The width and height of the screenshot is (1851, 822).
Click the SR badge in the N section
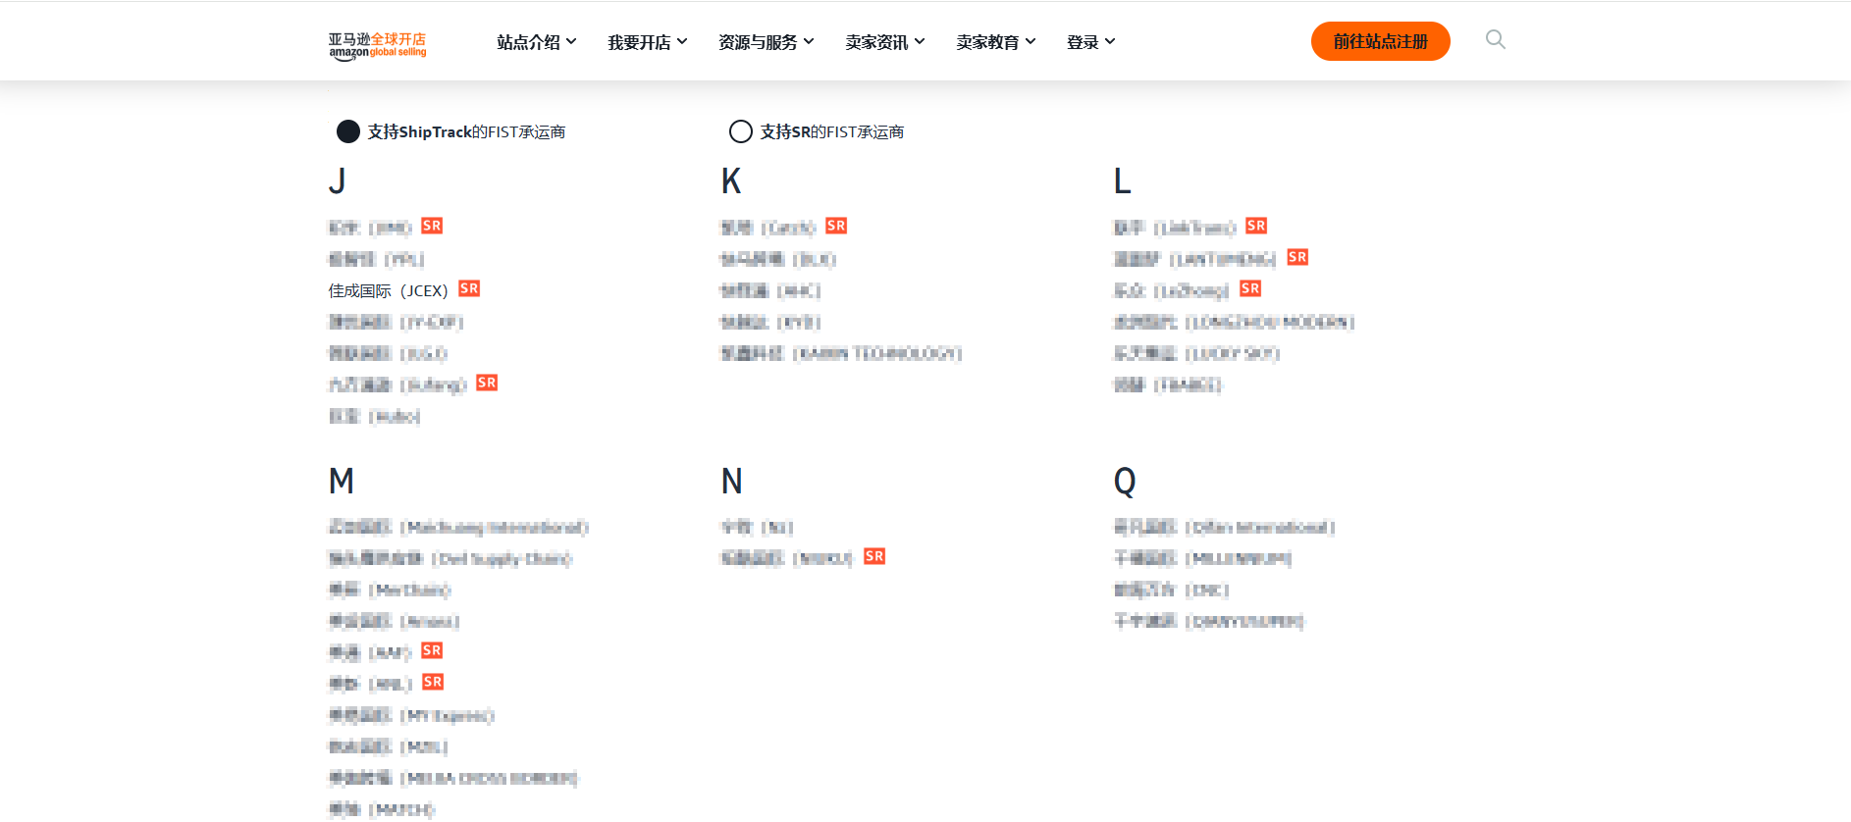click(874, 556)
